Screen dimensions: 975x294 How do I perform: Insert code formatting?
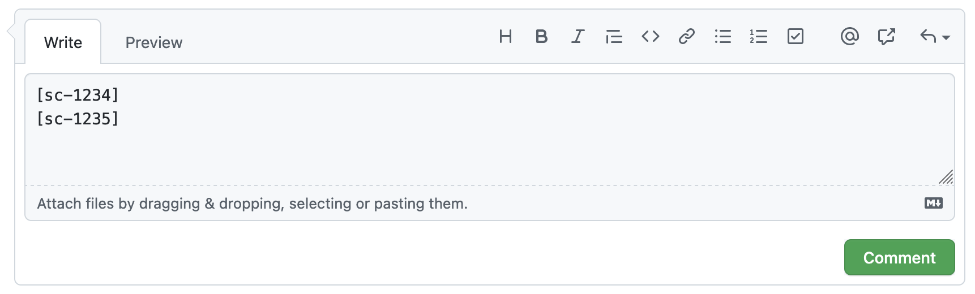pyautogui.click(x=651, y=37)
